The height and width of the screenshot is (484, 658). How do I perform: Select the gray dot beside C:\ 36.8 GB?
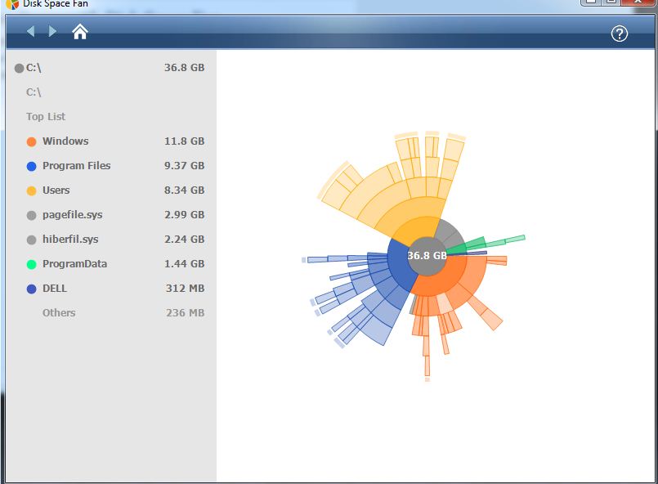(19, 68)
